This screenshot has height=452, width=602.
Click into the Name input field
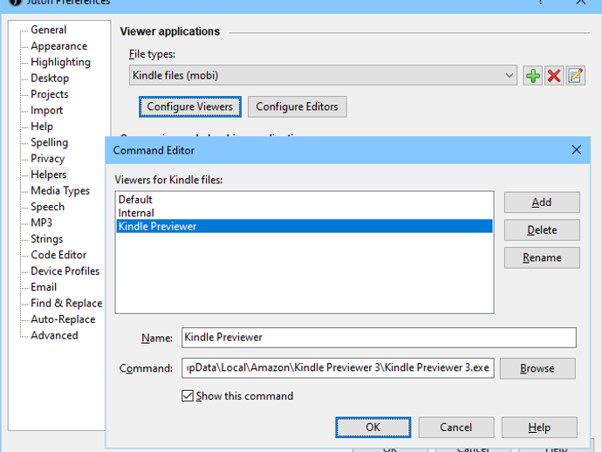coord(379,338)
